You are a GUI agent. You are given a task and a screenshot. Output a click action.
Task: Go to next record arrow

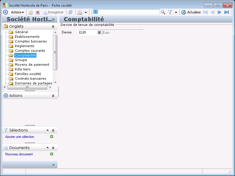click(219, 12)
